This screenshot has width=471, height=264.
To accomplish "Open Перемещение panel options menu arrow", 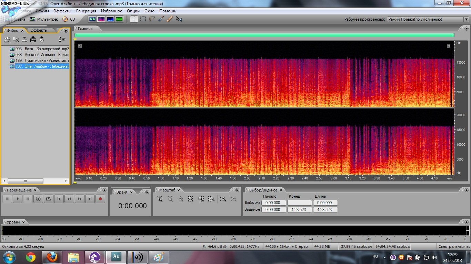I will (x=104, y=190).
